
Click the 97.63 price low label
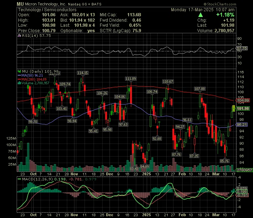[123, 125]
